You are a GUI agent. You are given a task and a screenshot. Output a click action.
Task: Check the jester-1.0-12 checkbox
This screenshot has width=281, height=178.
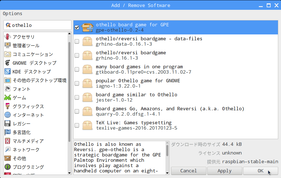pos(77,97)
